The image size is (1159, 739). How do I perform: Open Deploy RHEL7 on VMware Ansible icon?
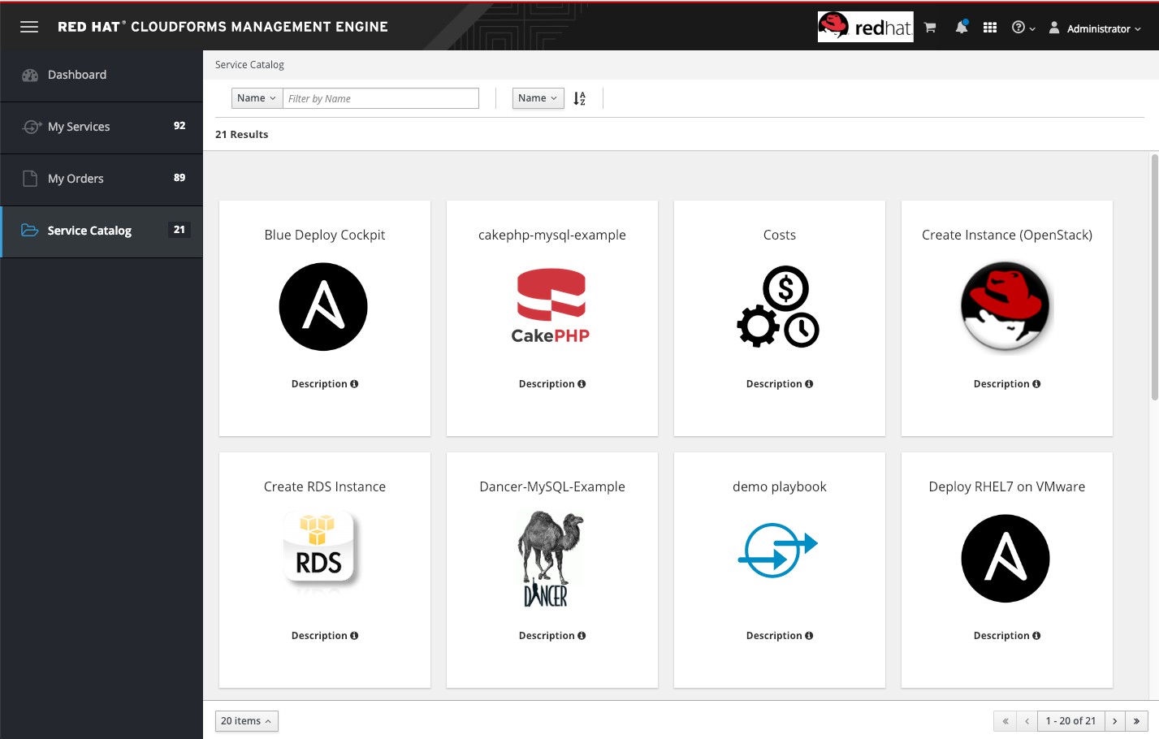[1005, 559]
